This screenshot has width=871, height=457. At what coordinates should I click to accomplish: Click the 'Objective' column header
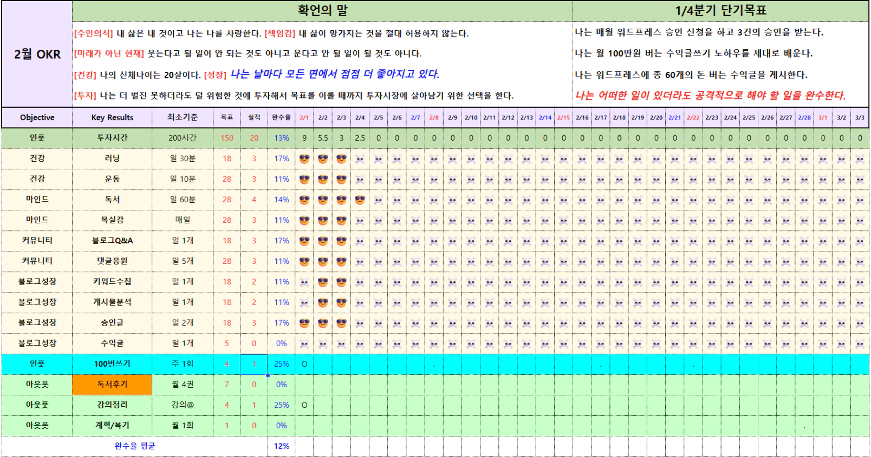pyautogui.click(x=37, y=117)
